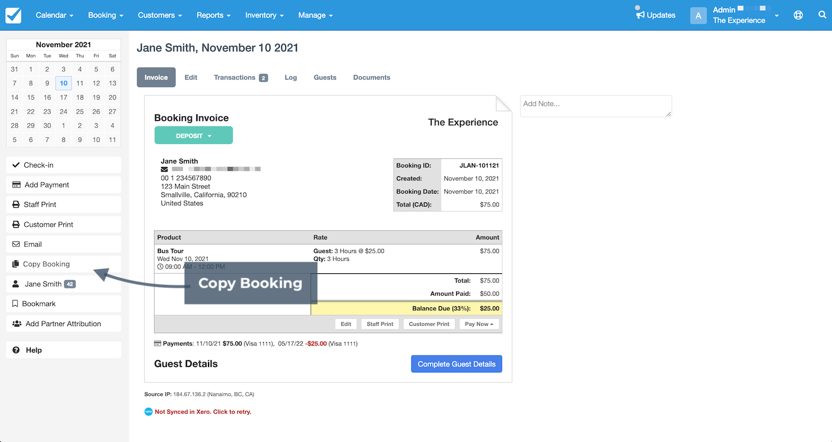Select the Invoice tab
This screenshot has height=442, width=832.
pos(156,77)
